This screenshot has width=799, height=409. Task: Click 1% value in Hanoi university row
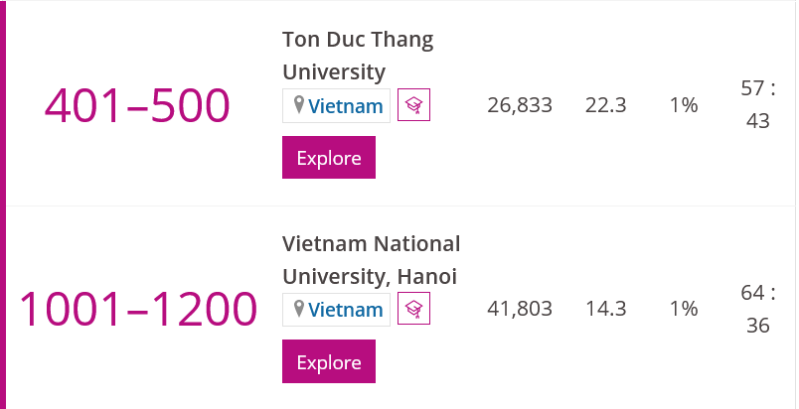[684, 309]
